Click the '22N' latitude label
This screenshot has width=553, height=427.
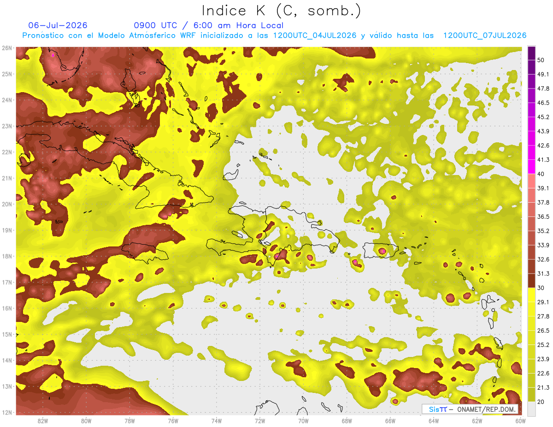tap(7, 152)
